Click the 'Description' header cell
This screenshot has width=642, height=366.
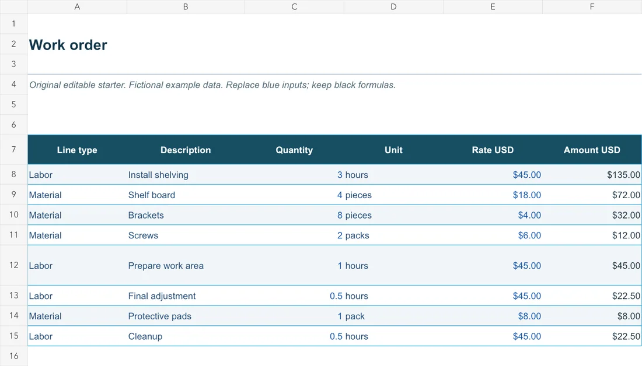pos(186,150)
